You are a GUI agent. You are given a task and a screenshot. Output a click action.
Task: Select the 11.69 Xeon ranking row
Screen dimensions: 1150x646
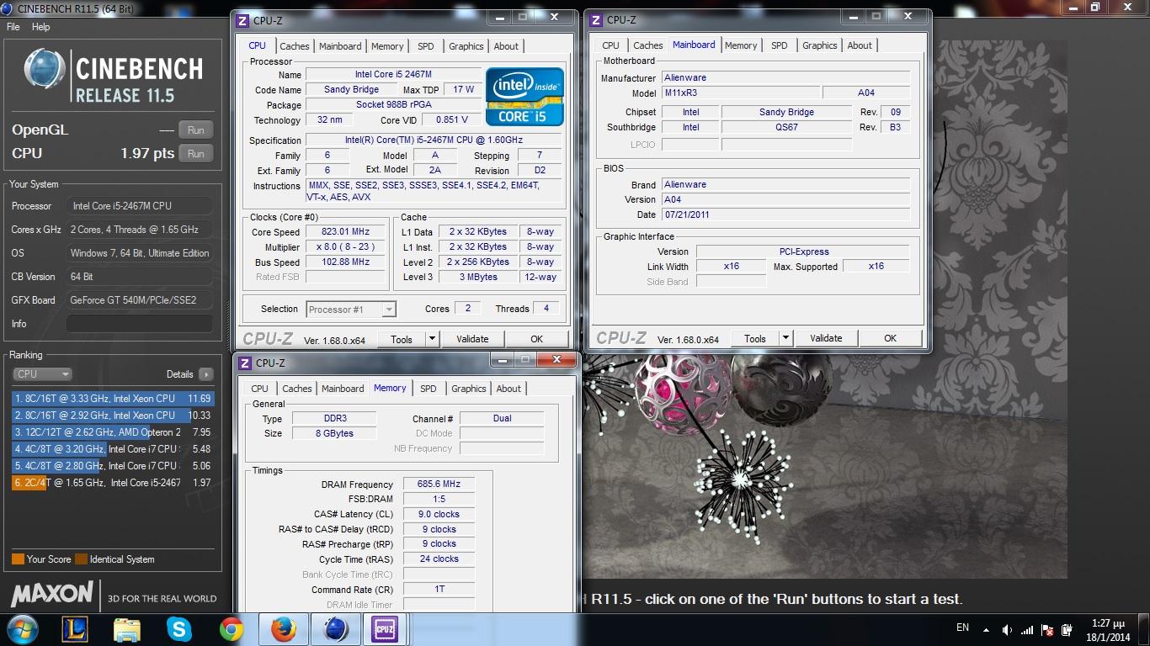click(x=113, y=399)
